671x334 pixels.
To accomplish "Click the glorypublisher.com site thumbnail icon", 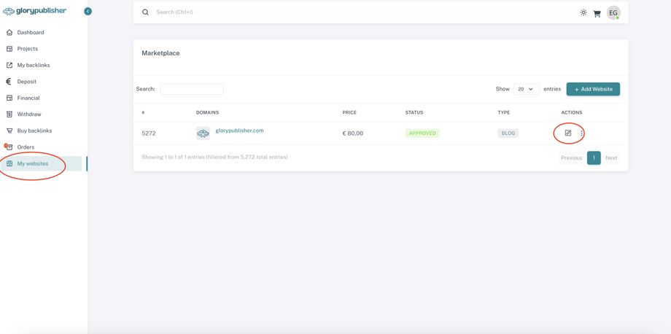I will pos(203,133).
